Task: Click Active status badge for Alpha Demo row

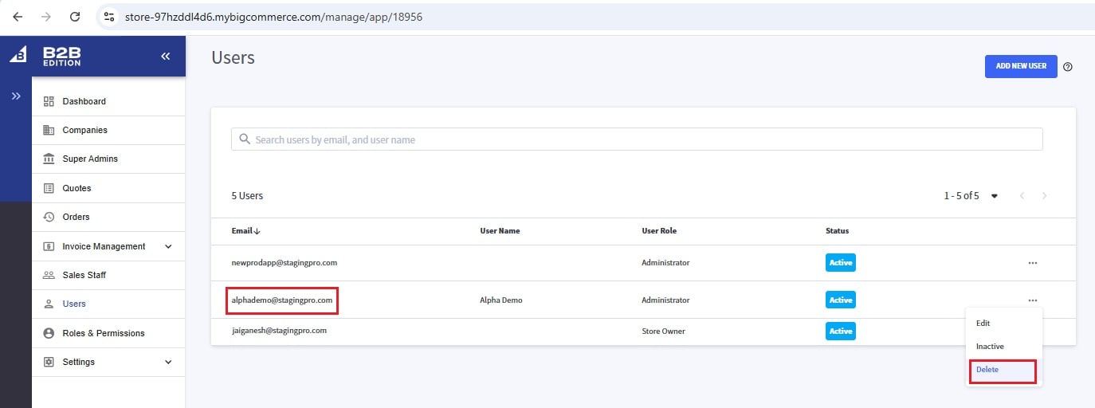Action: (x=840, y=300)
